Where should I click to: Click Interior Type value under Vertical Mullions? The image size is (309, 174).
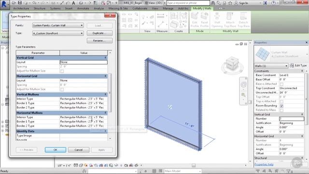pyautogui.click(x=84, y=99)
